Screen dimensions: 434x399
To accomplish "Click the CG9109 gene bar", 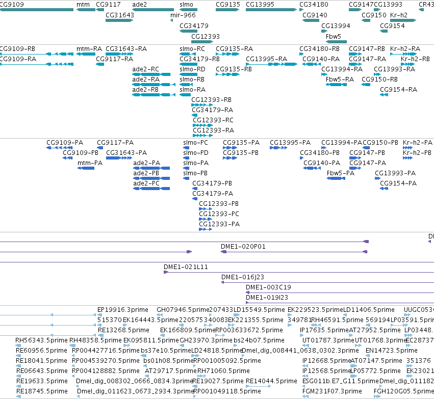I will 37,10.
